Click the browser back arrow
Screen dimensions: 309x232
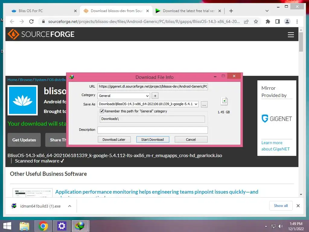pos(12,21)
